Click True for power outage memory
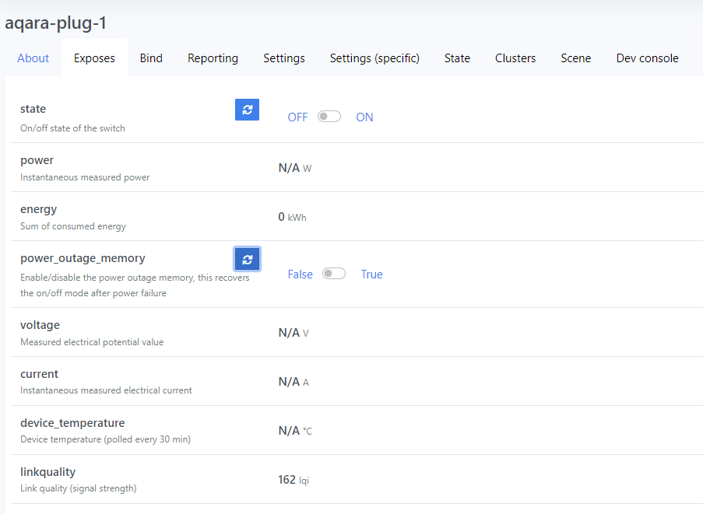 tap(371, 274)
